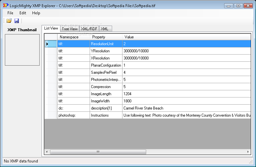Open a file with the folder icon
This screenshot has height=167, width=256.
(x=9, y=21)
